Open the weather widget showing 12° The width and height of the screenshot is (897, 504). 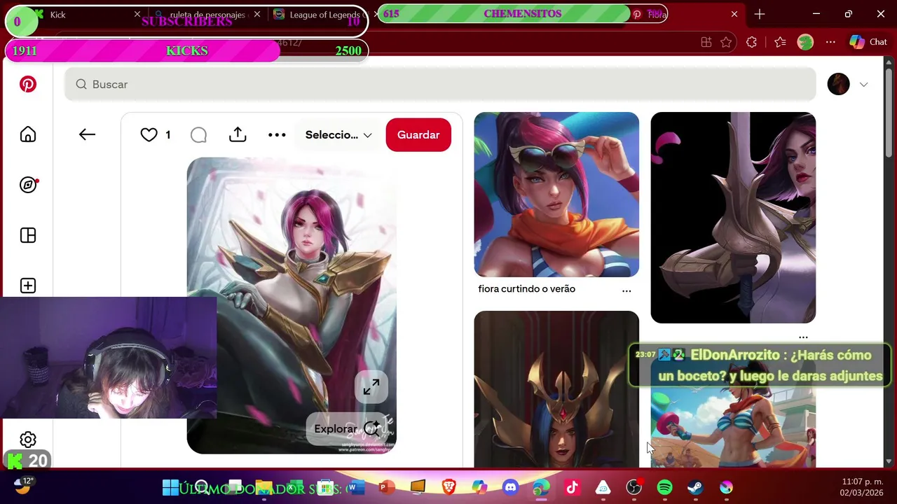[24, 485]
